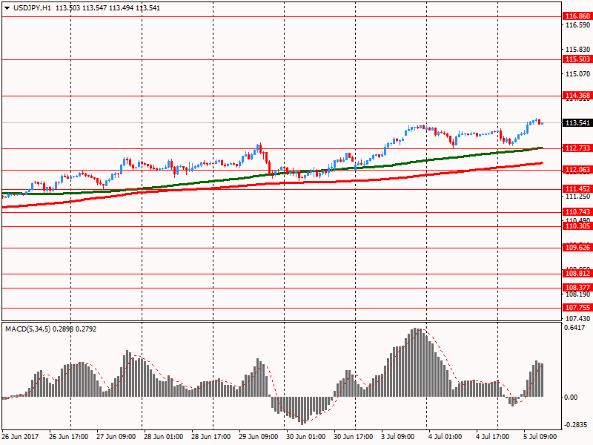593x445 pixels.
Task: Click the 5 Jul 09:00 time axis label
Action: pos(540,437)
